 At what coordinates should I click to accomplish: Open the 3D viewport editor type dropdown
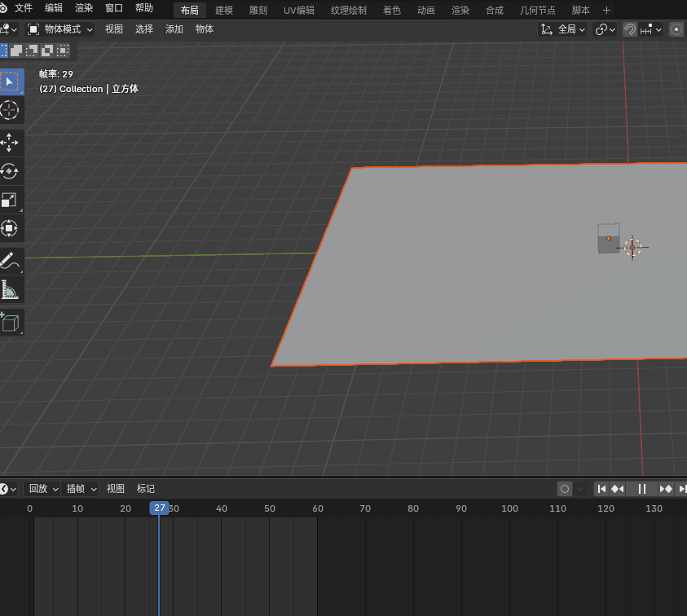[8, 29]
